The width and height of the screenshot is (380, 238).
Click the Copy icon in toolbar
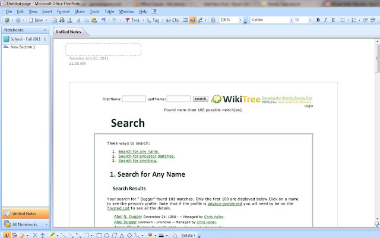87,20
